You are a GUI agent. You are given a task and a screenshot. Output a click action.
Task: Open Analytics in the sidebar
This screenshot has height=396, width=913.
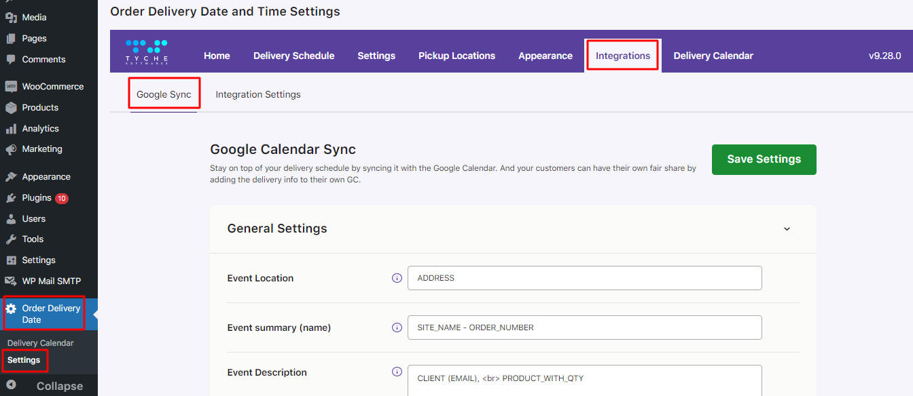(41, 129)
